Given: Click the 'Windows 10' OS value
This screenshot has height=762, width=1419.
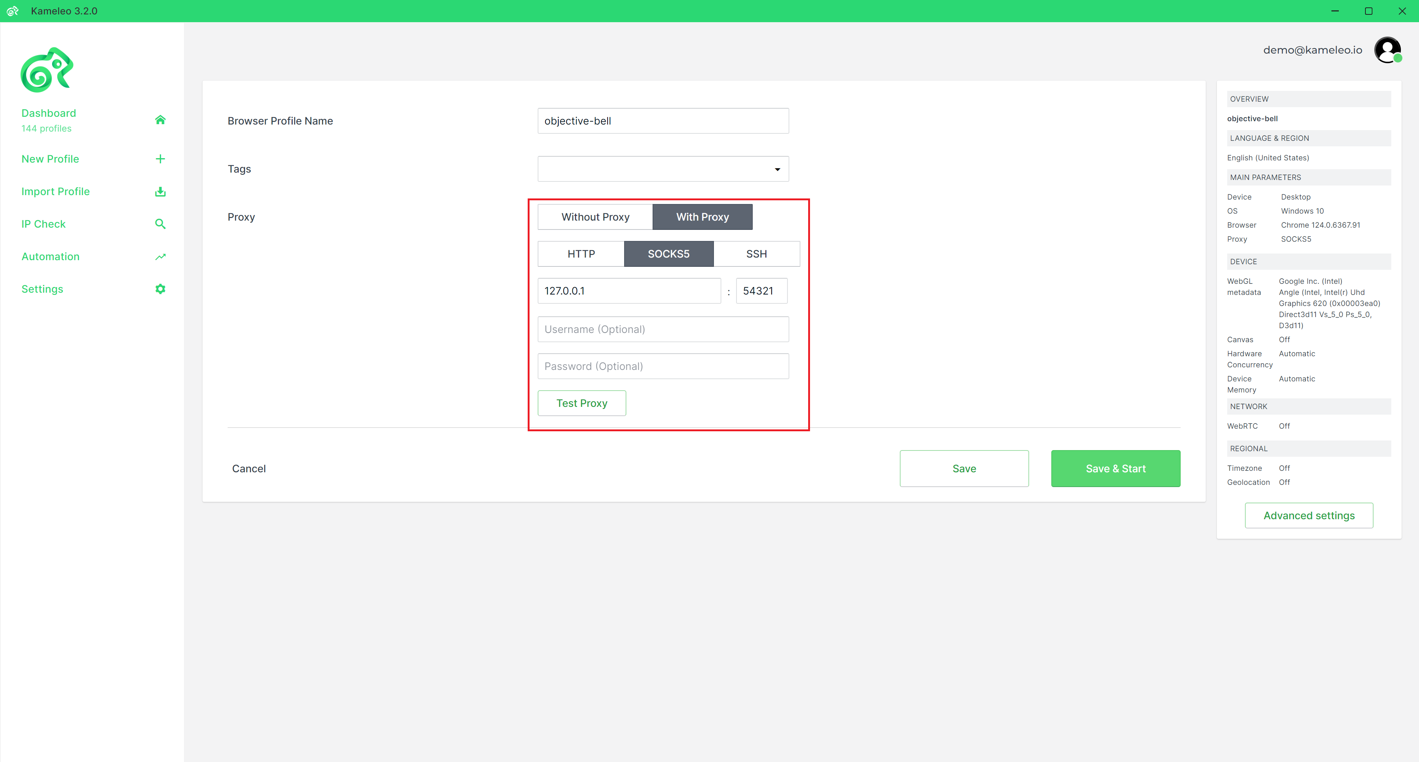Looking at the screenshot, I should (1302, 211).
